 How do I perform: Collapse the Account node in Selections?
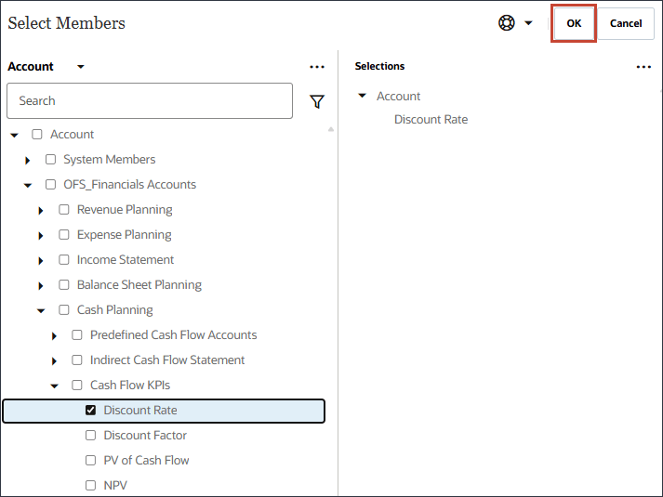point(362,97)
